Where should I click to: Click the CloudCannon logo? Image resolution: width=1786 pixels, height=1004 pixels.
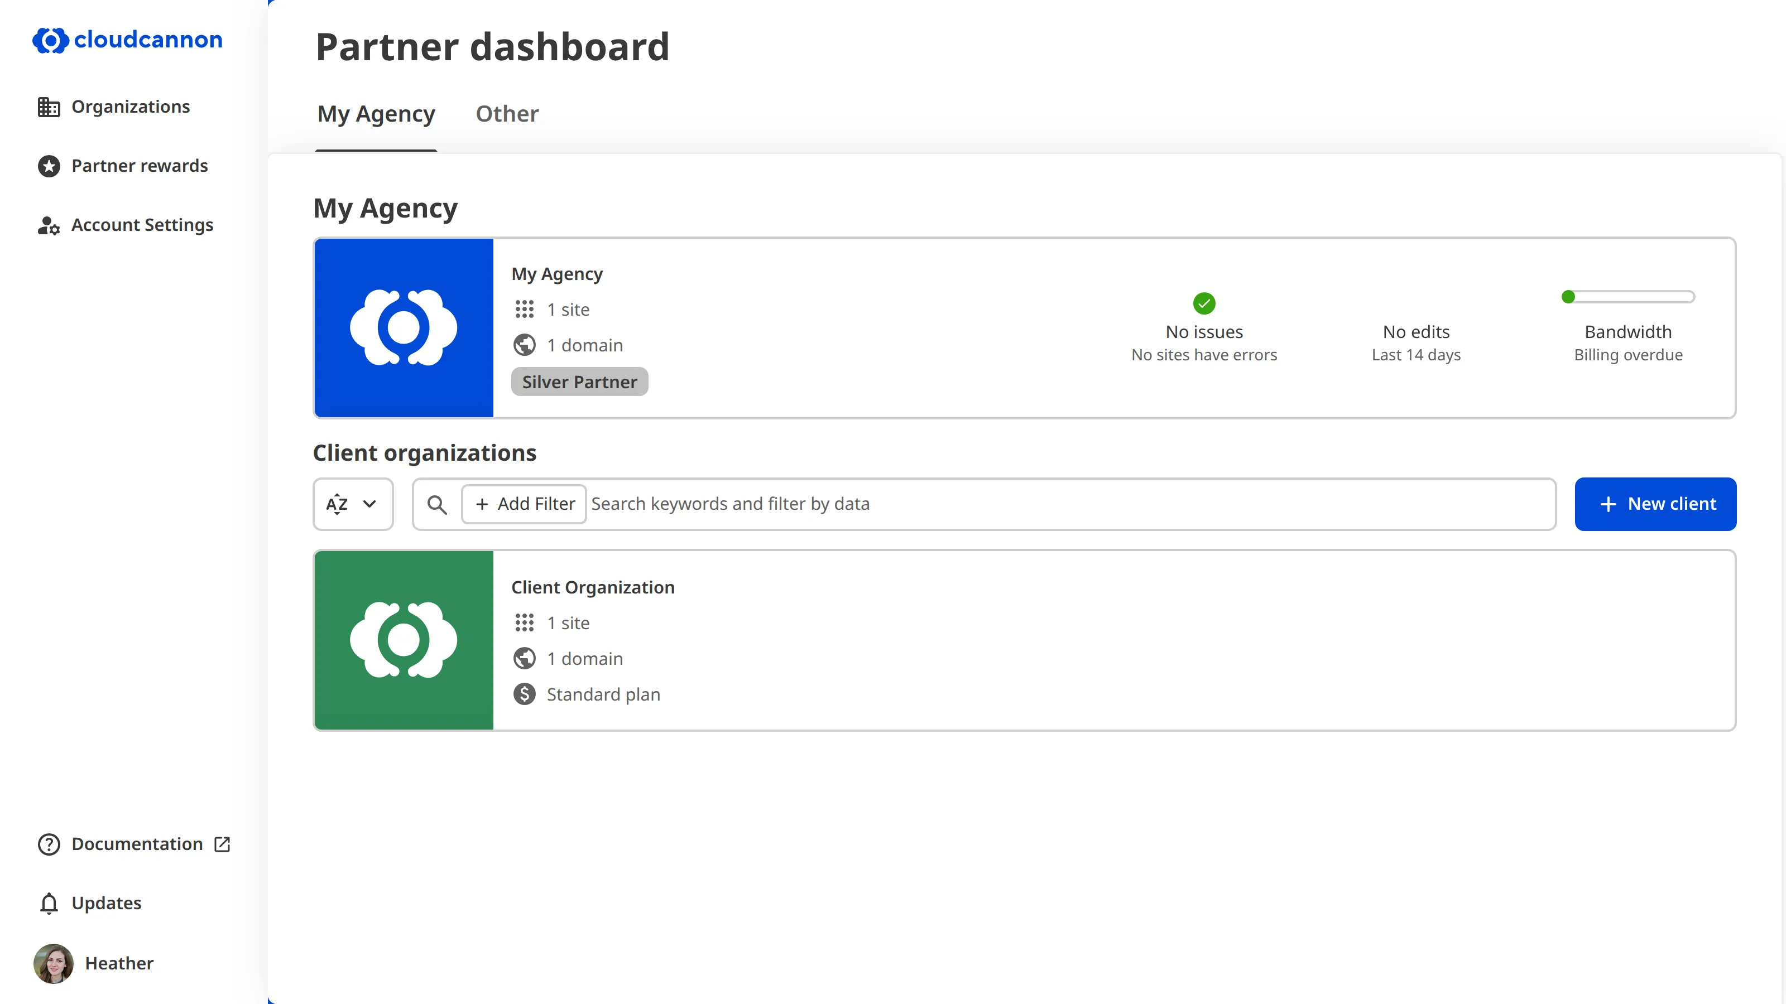[127, 40]
